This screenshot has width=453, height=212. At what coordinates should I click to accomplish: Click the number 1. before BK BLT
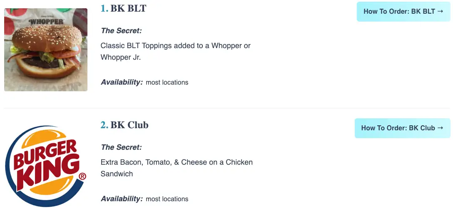pyautogui.click(x=104, y=8)
